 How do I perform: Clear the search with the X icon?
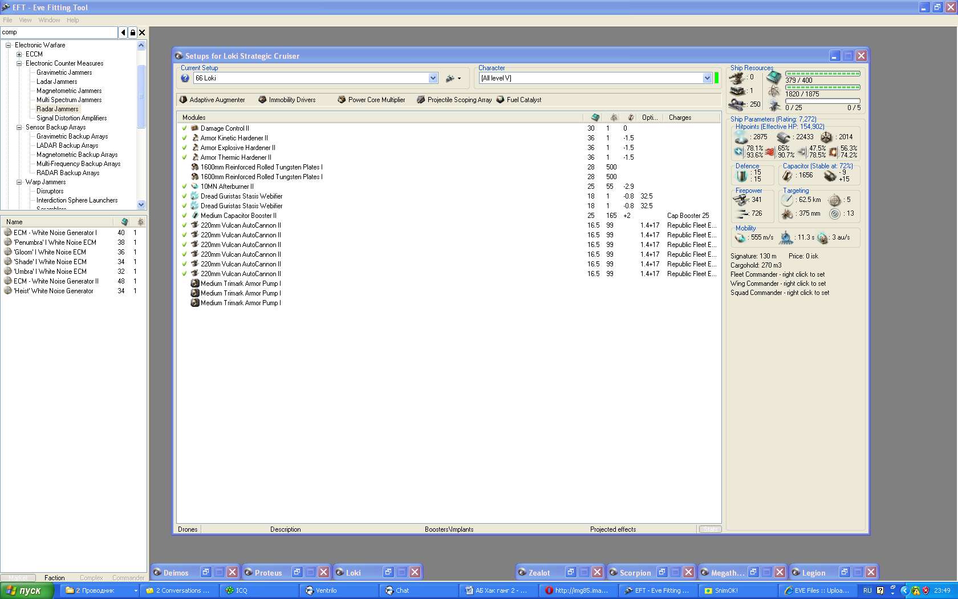click(142, 33)
